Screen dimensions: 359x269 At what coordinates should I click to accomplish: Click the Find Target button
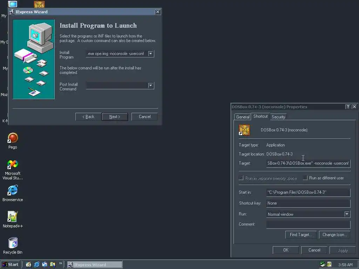pyautogui.click(x=301, y=235)
